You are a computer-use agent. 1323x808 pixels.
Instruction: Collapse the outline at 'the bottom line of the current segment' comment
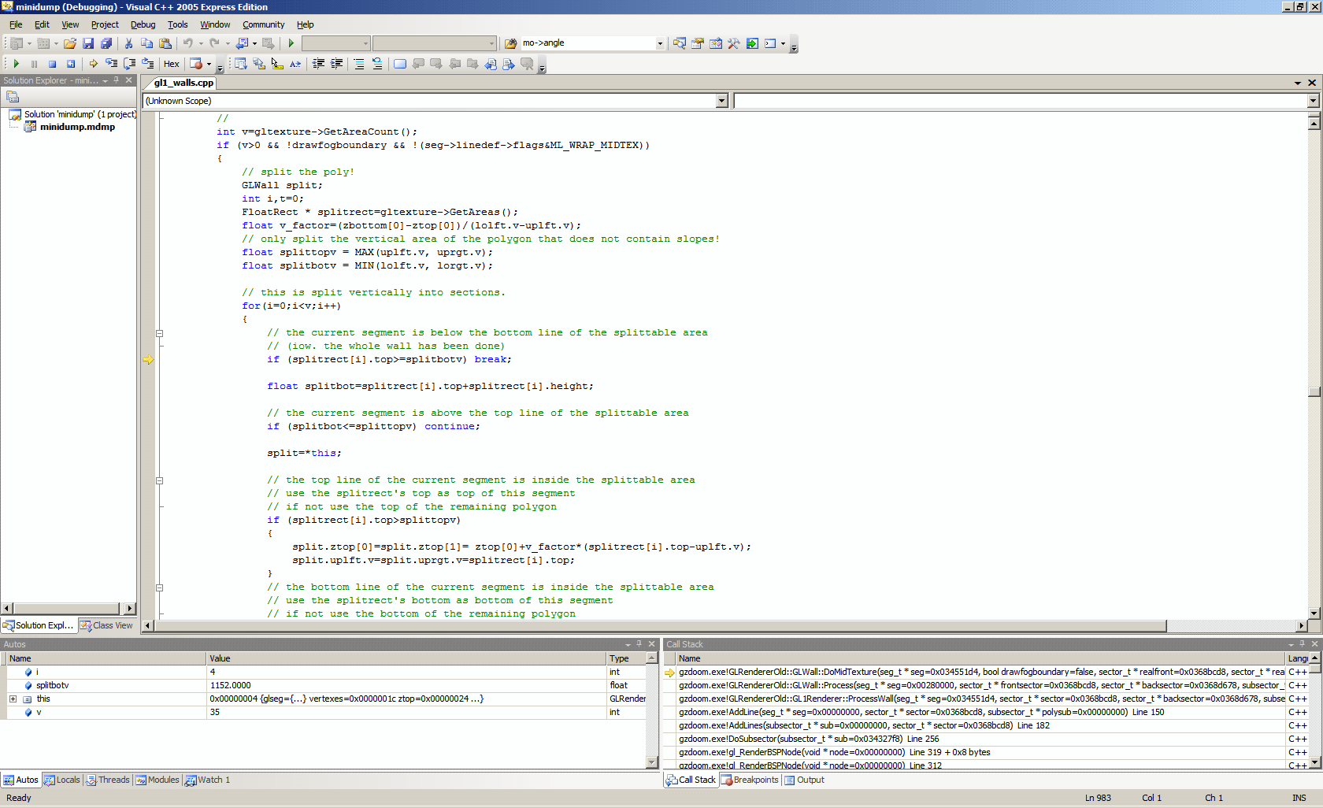coord(159,587)
